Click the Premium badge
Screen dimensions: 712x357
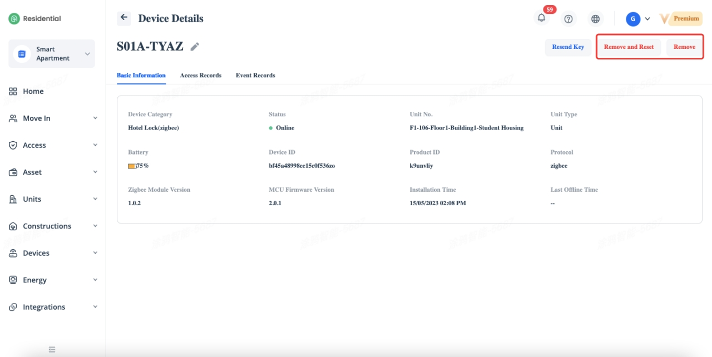click(x=685, y=19)
